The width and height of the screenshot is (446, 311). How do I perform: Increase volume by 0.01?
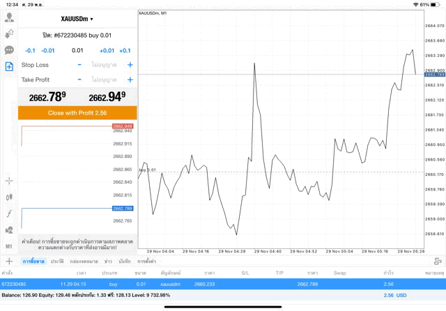point(107,50)
